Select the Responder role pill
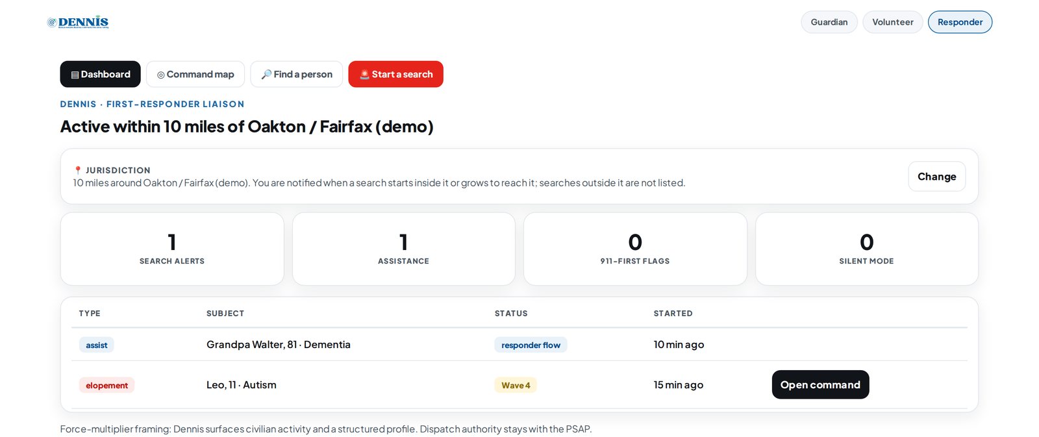 960,22
